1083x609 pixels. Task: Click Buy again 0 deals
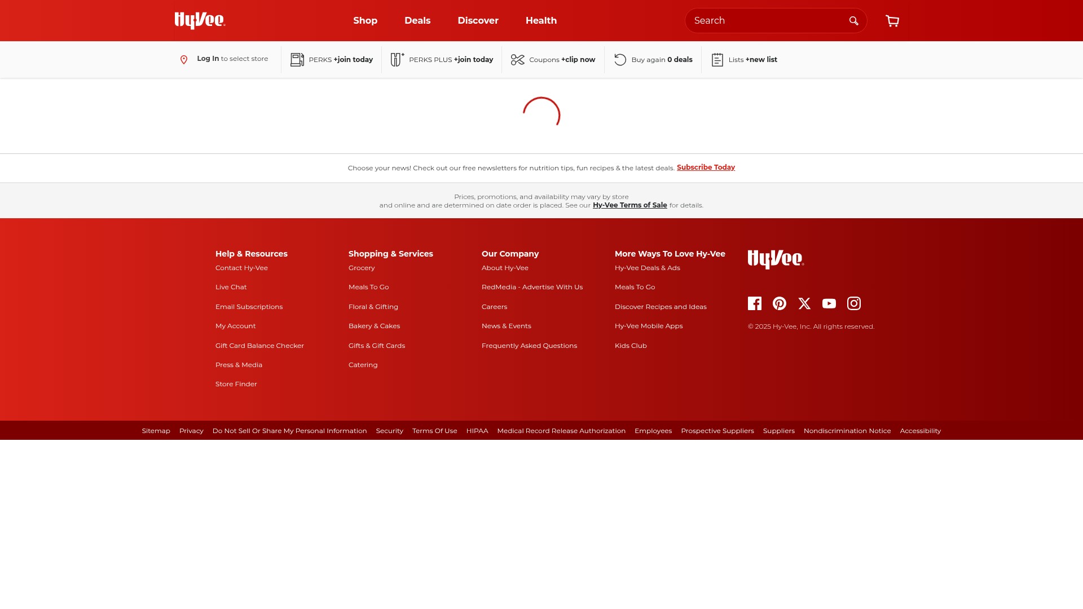tap(662, 60)
